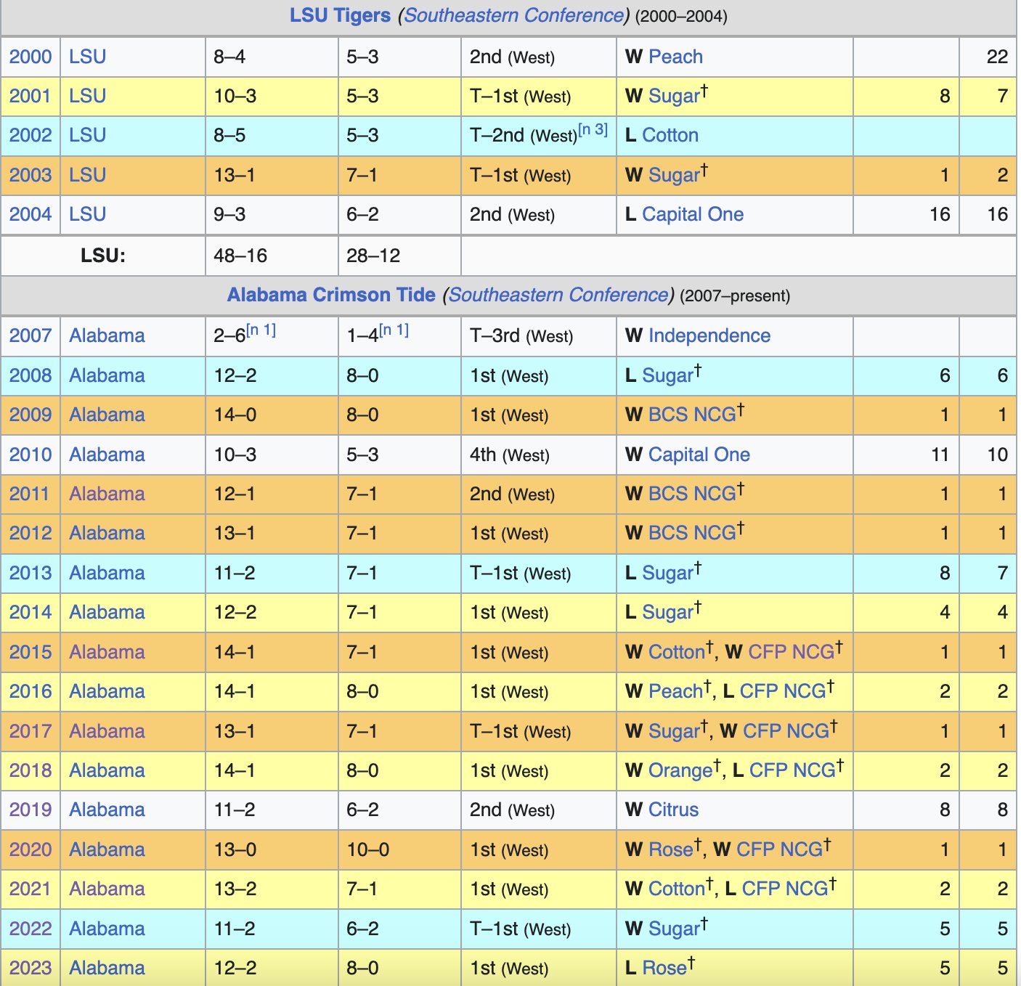The image size is (1021, 986).
Task: Click the Alabama team link in the 2011 row
Action: point(107,494)
